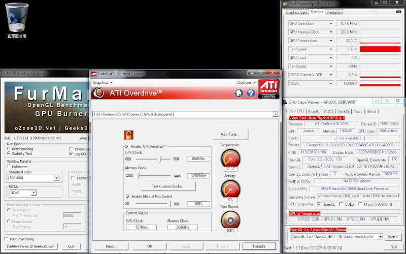Toggle Enable Manual Fan Control checkbox

tap(128, 197)
